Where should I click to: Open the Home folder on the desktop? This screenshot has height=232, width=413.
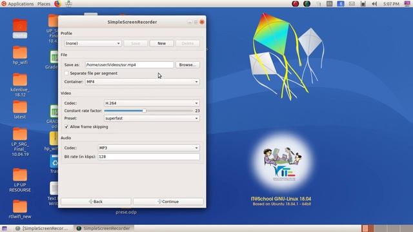coord(20,28)
